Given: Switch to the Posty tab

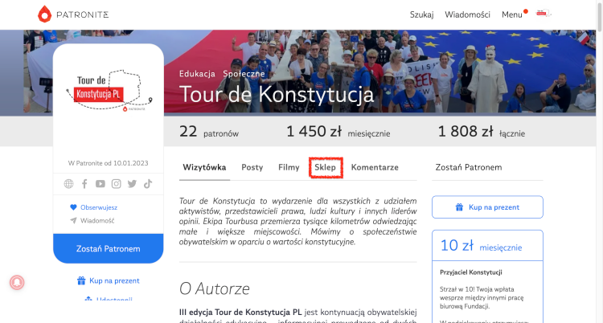Looking at the screenshot, I should click(x=252, y=167).
